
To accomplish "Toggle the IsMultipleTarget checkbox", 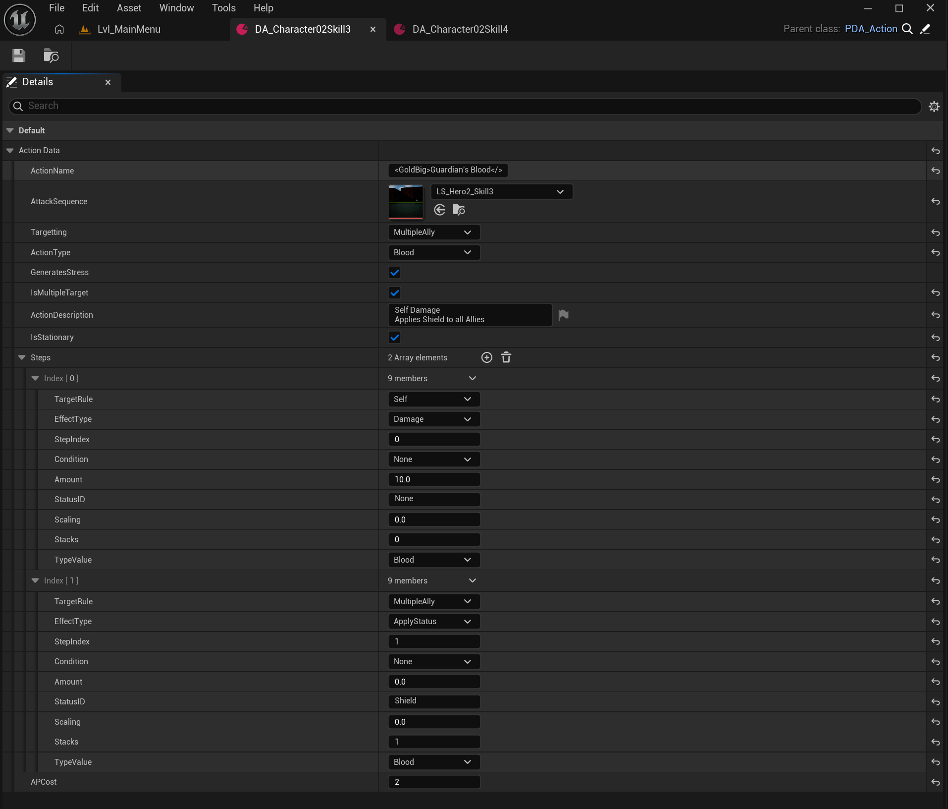I will [x=395, y=292].
